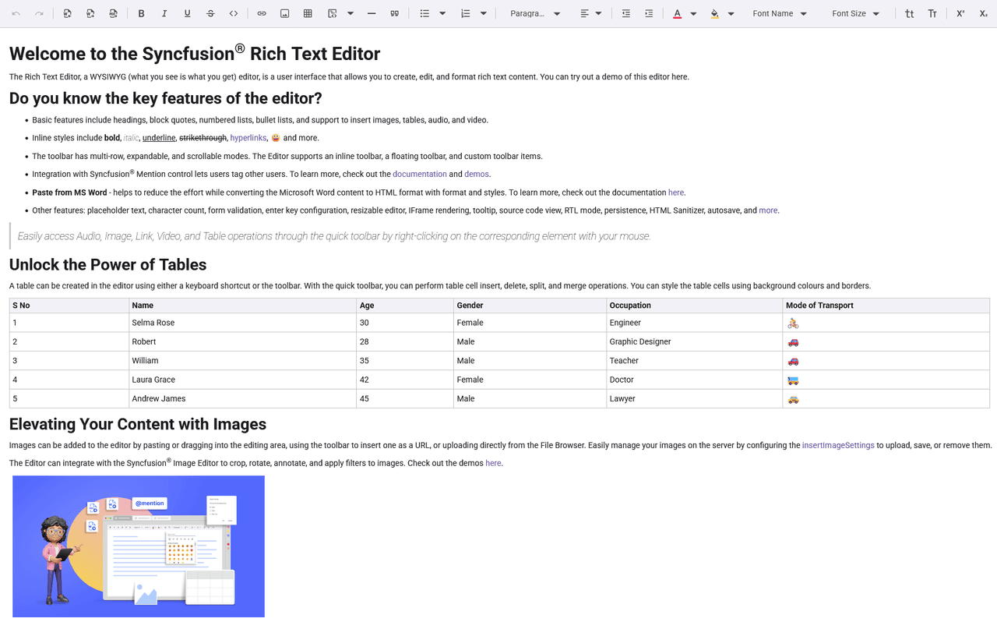This screenshot has width=997, height=629.
Task: Click the bus emoji in Laura Grace row
Action: pos(793,380)
